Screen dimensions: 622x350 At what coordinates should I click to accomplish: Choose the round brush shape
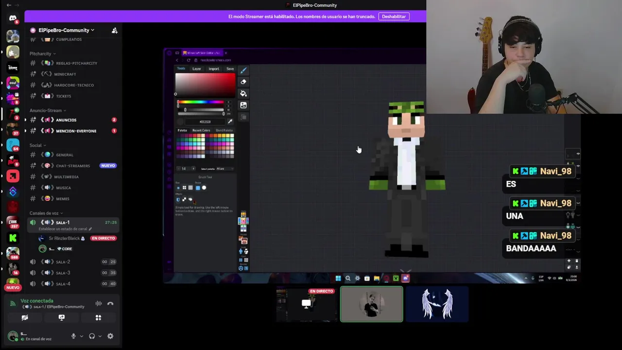(204, 188)
